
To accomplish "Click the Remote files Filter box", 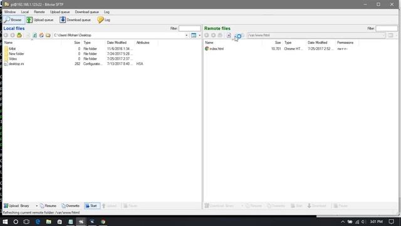I will [x=387, y=28].
